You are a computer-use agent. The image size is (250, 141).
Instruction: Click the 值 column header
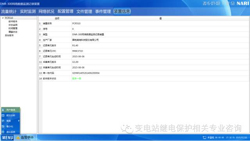pyautogui.click(x=161, y=18)
